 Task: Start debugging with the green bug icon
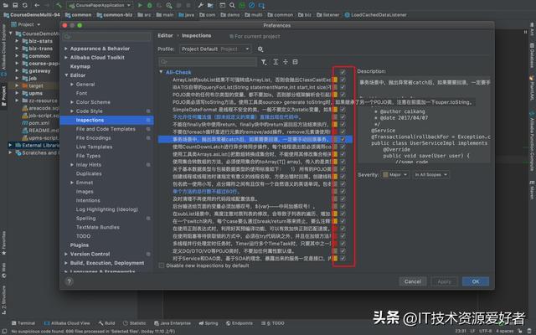[x=149, y=5]
